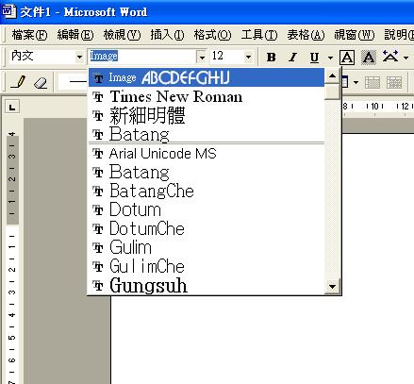The width and height of the screenshot is (414, 384).
Task: Click font list scroll up arrow
Action: point(332,76)
